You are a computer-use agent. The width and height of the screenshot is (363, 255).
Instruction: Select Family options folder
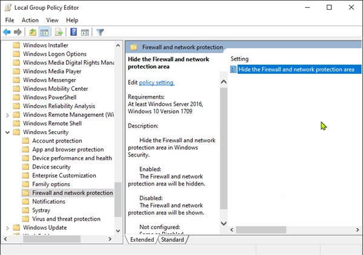pyautogui.click(x=51, y=184)
